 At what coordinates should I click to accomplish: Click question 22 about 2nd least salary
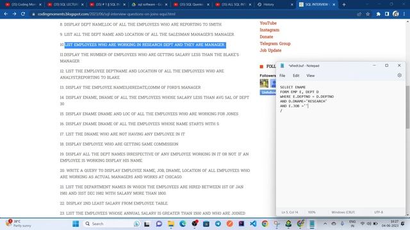114,203
